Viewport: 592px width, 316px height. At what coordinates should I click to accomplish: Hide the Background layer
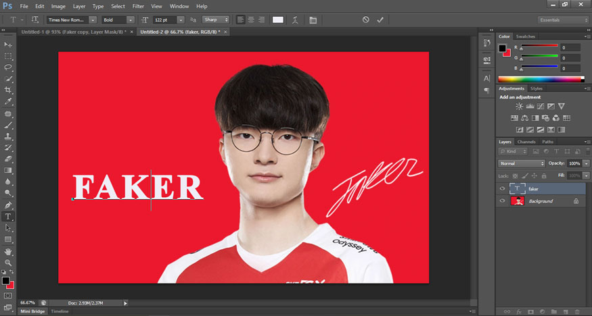click(x=502, y=201)
